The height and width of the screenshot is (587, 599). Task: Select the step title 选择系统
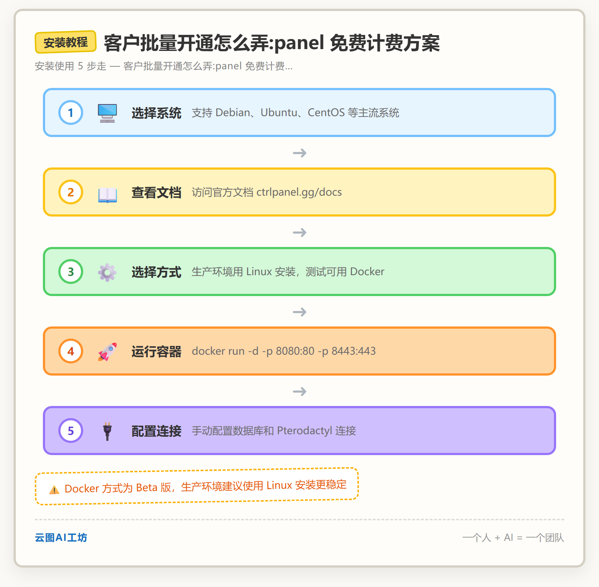(x=157, y=113)
